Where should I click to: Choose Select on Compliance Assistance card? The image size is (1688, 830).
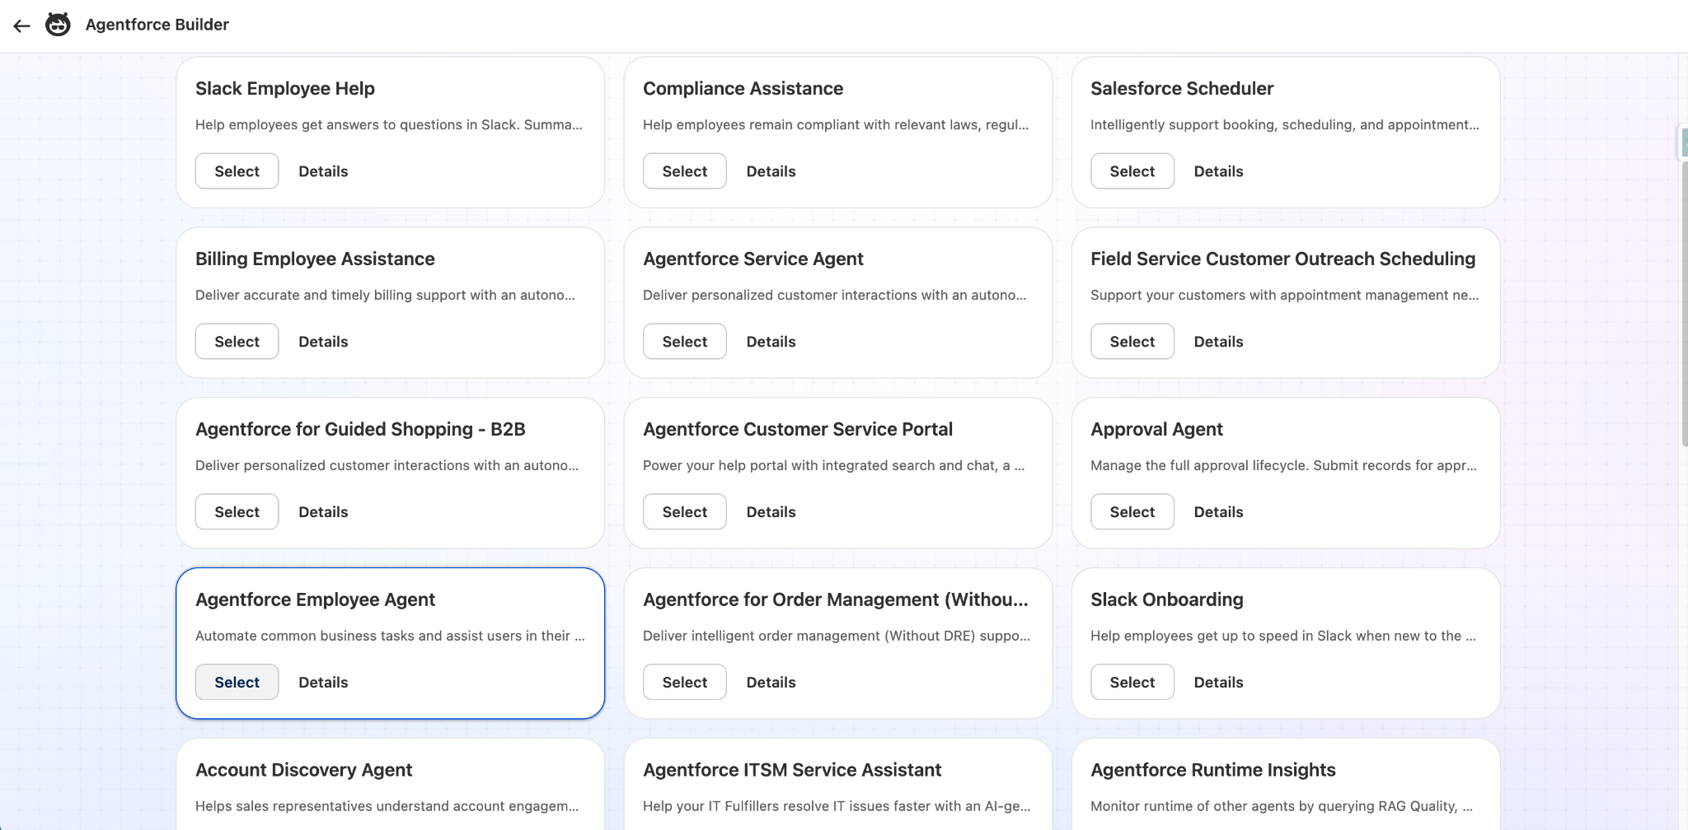tap(684, 171)
